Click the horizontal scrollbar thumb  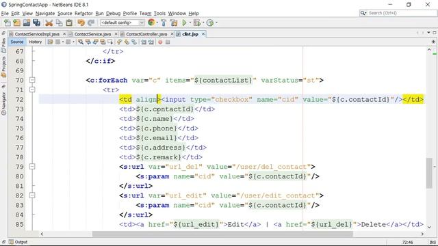pyautogui.click(x=222, y=234)
